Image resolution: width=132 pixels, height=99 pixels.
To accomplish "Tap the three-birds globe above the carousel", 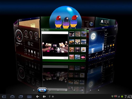I will [65, 17].
